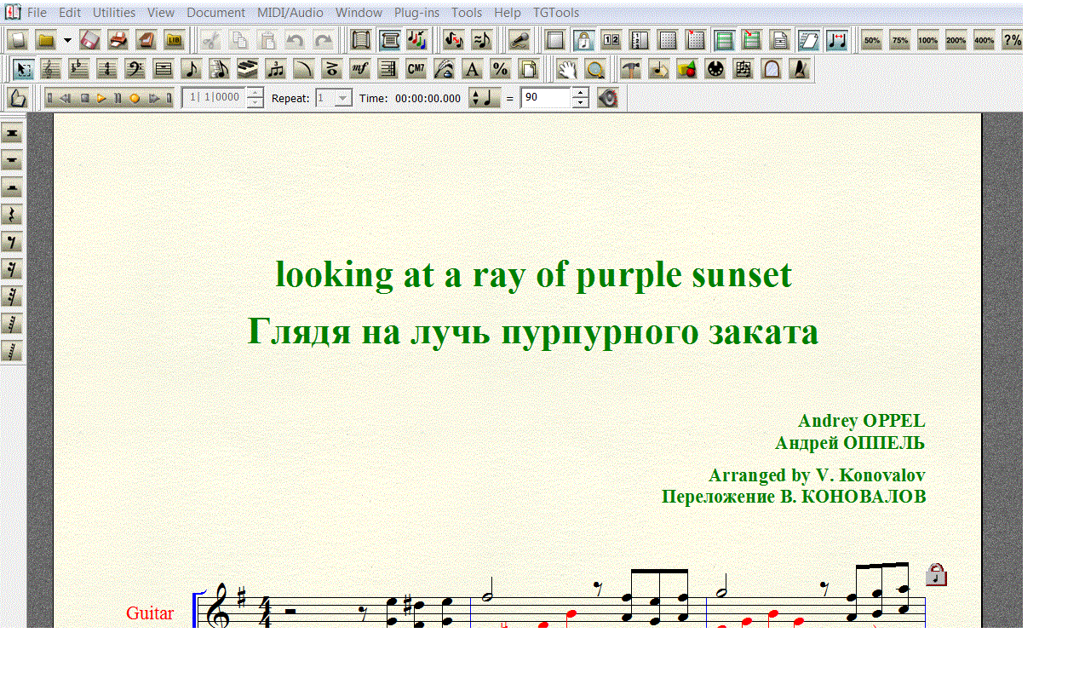Set zoom to 50%
The height and width of the screenshot is (696, 1085).
pyautogui.click(x=872, y=40)
